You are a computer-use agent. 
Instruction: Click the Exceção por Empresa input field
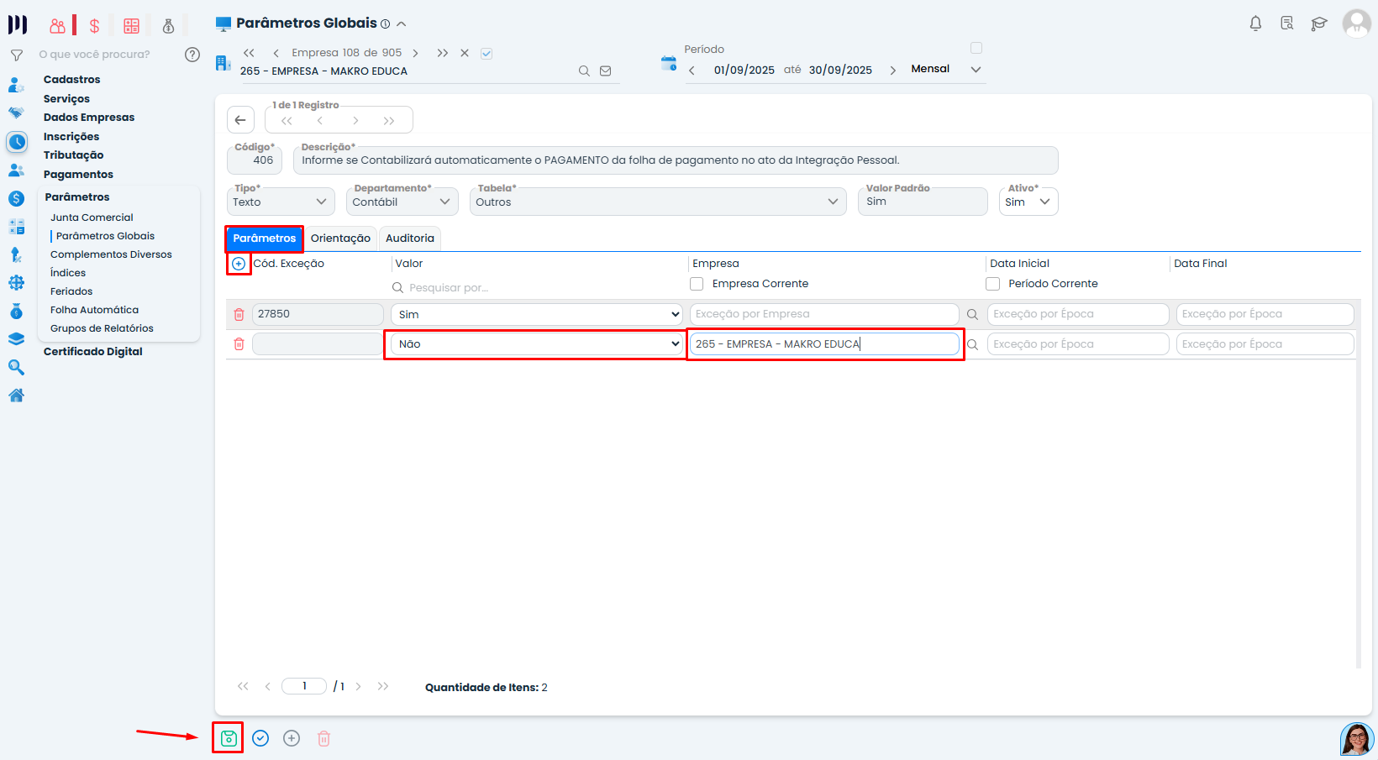point(823,313)
